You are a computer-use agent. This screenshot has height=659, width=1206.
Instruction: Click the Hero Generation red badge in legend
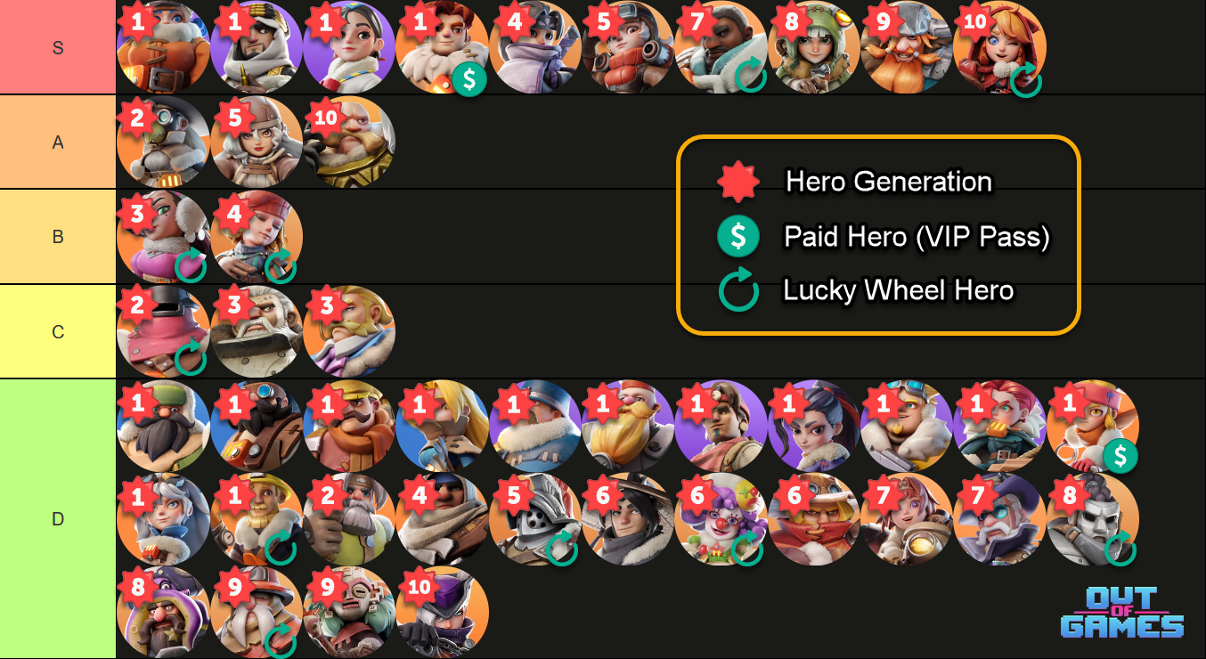738,182
